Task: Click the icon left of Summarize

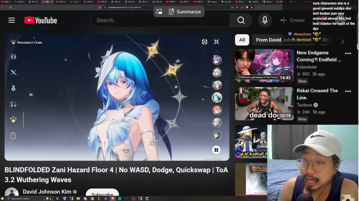Action: click(159, 12)
